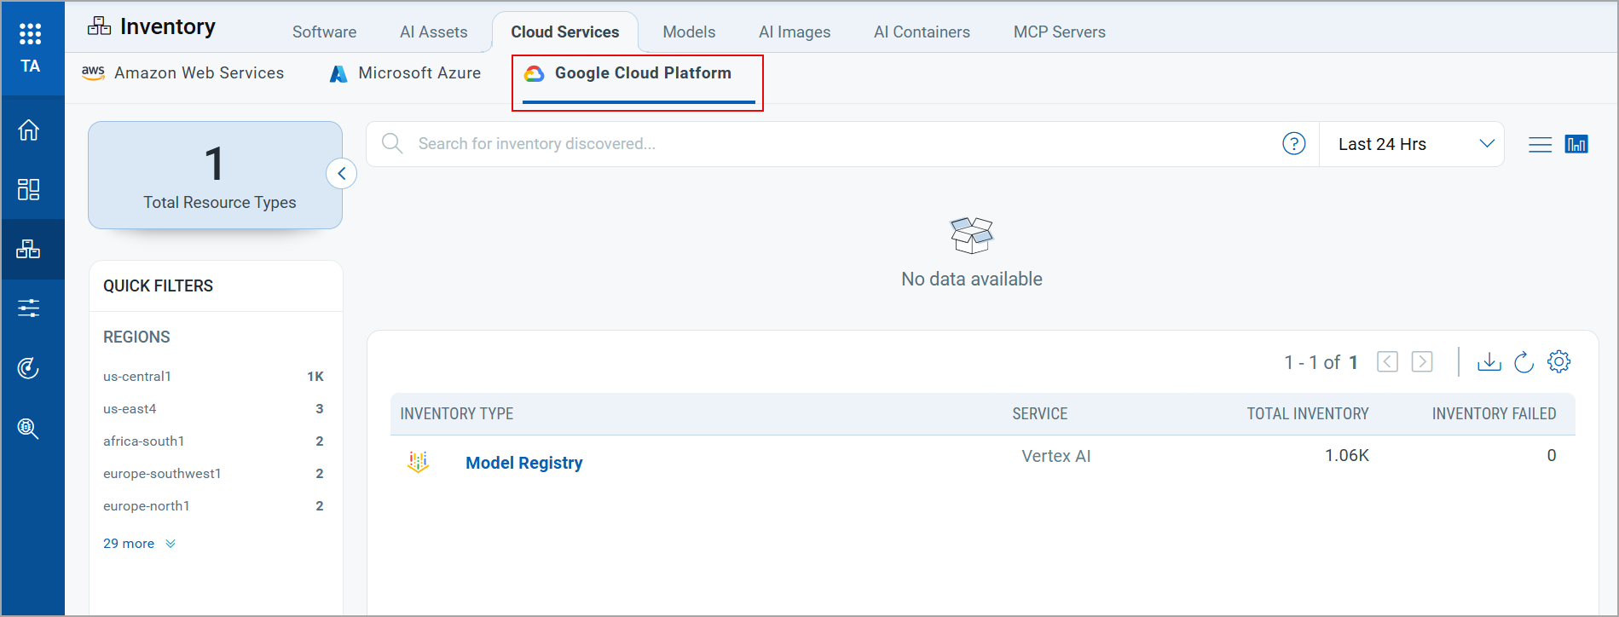Open the Dashboard icon in sidebar
This screenshot has height=617, width=1619.
click(29, 189)
